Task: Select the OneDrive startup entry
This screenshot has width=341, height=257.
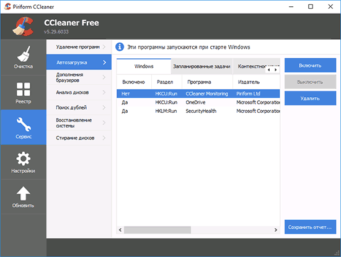Action: [x=198, y=102]
